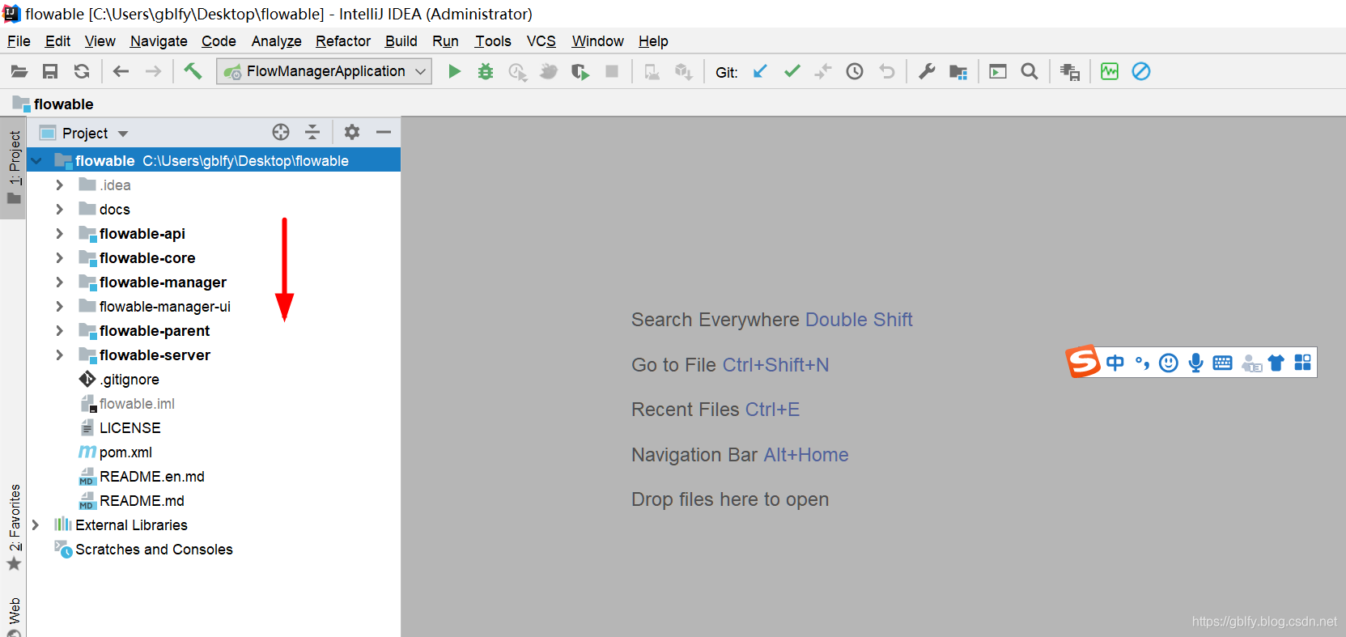Click Sogou IME microphone voice input
This screenshot has height=637, width=1346.
tap(1196, 363)
